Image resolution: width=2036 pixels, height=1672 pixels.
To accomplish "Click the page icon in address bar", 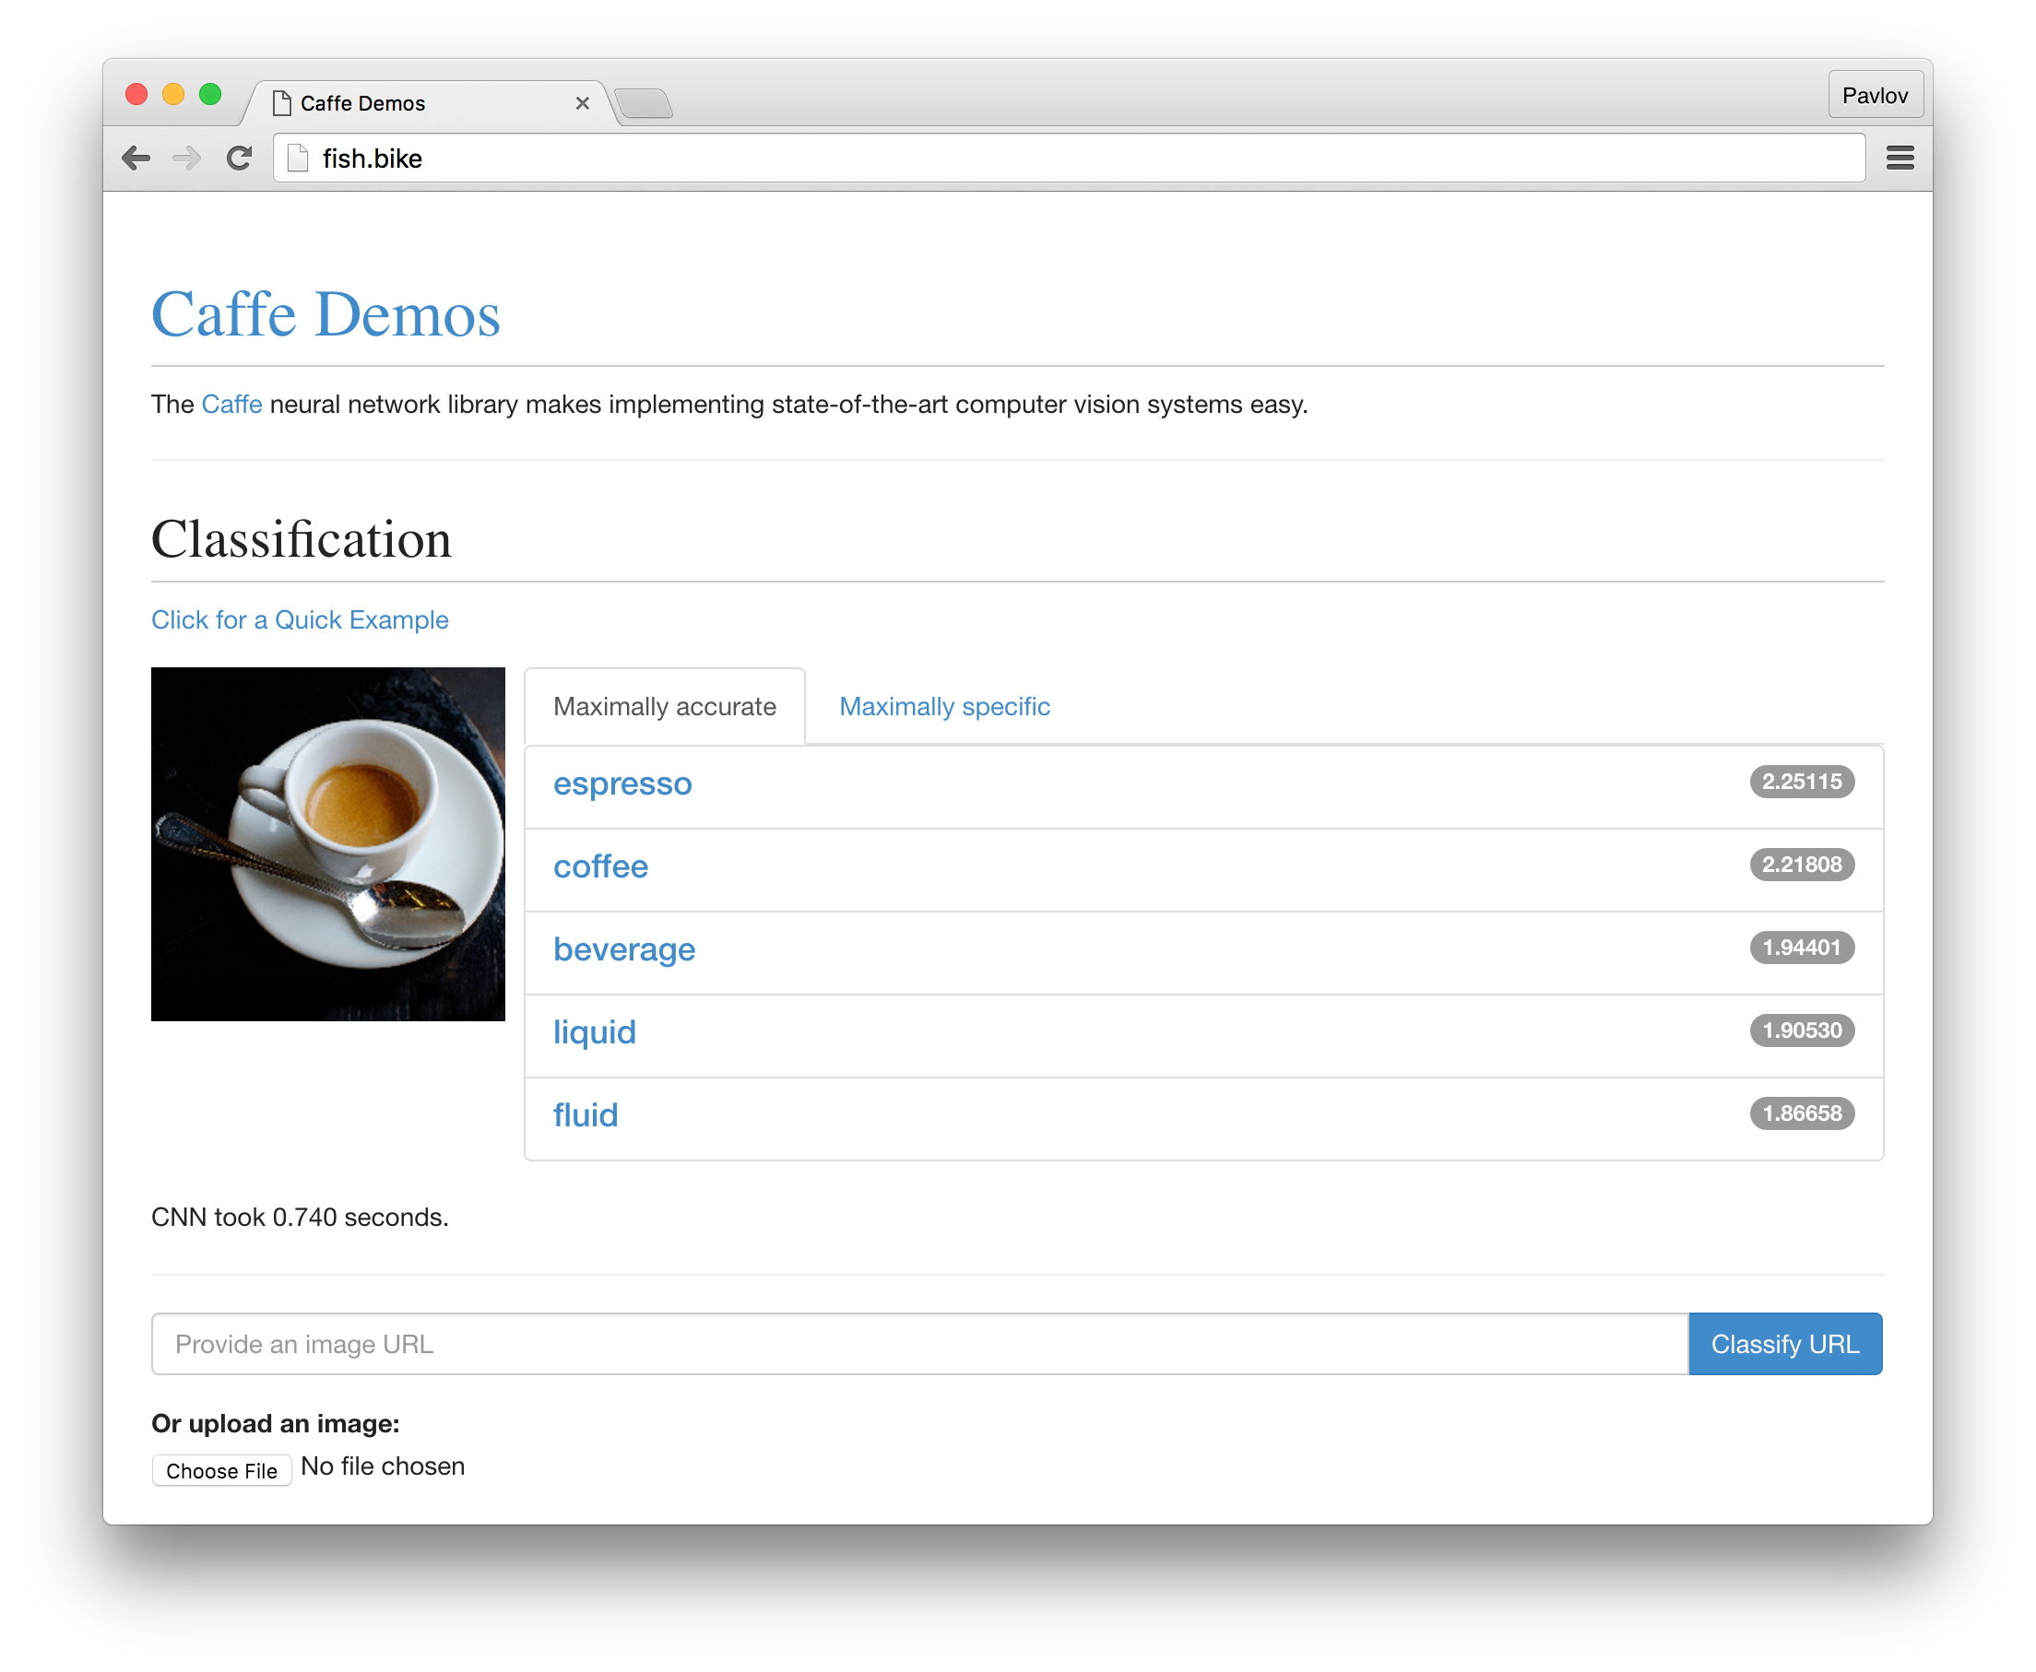I will coord(299,158).
